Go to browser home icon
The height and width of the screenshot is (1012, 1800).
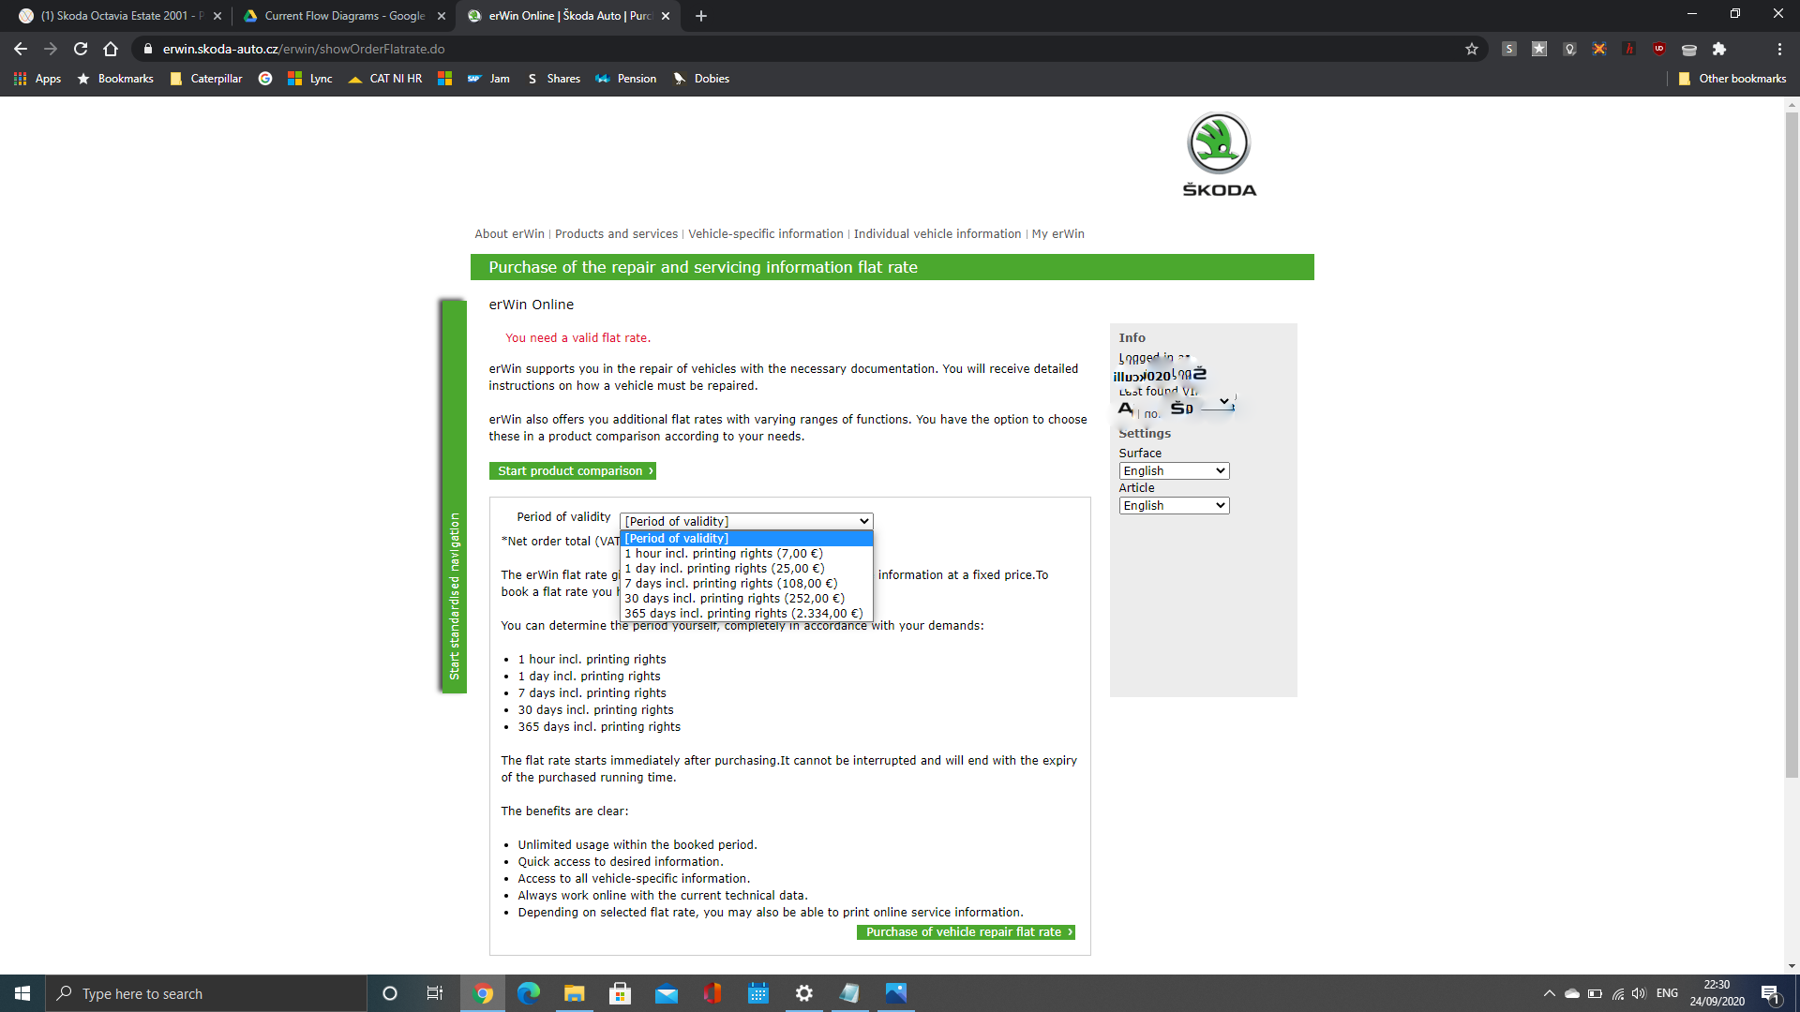111,49
